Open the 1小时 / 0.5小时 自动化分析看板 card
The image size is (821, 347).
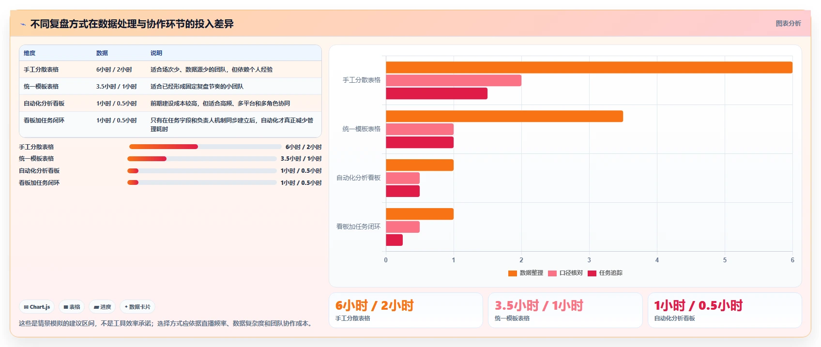[725, 310]
